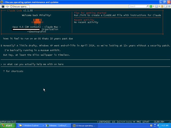Click the '127x47' console size status entry
The width and height of the screenshot is (171, 128).
click(146, 122)
